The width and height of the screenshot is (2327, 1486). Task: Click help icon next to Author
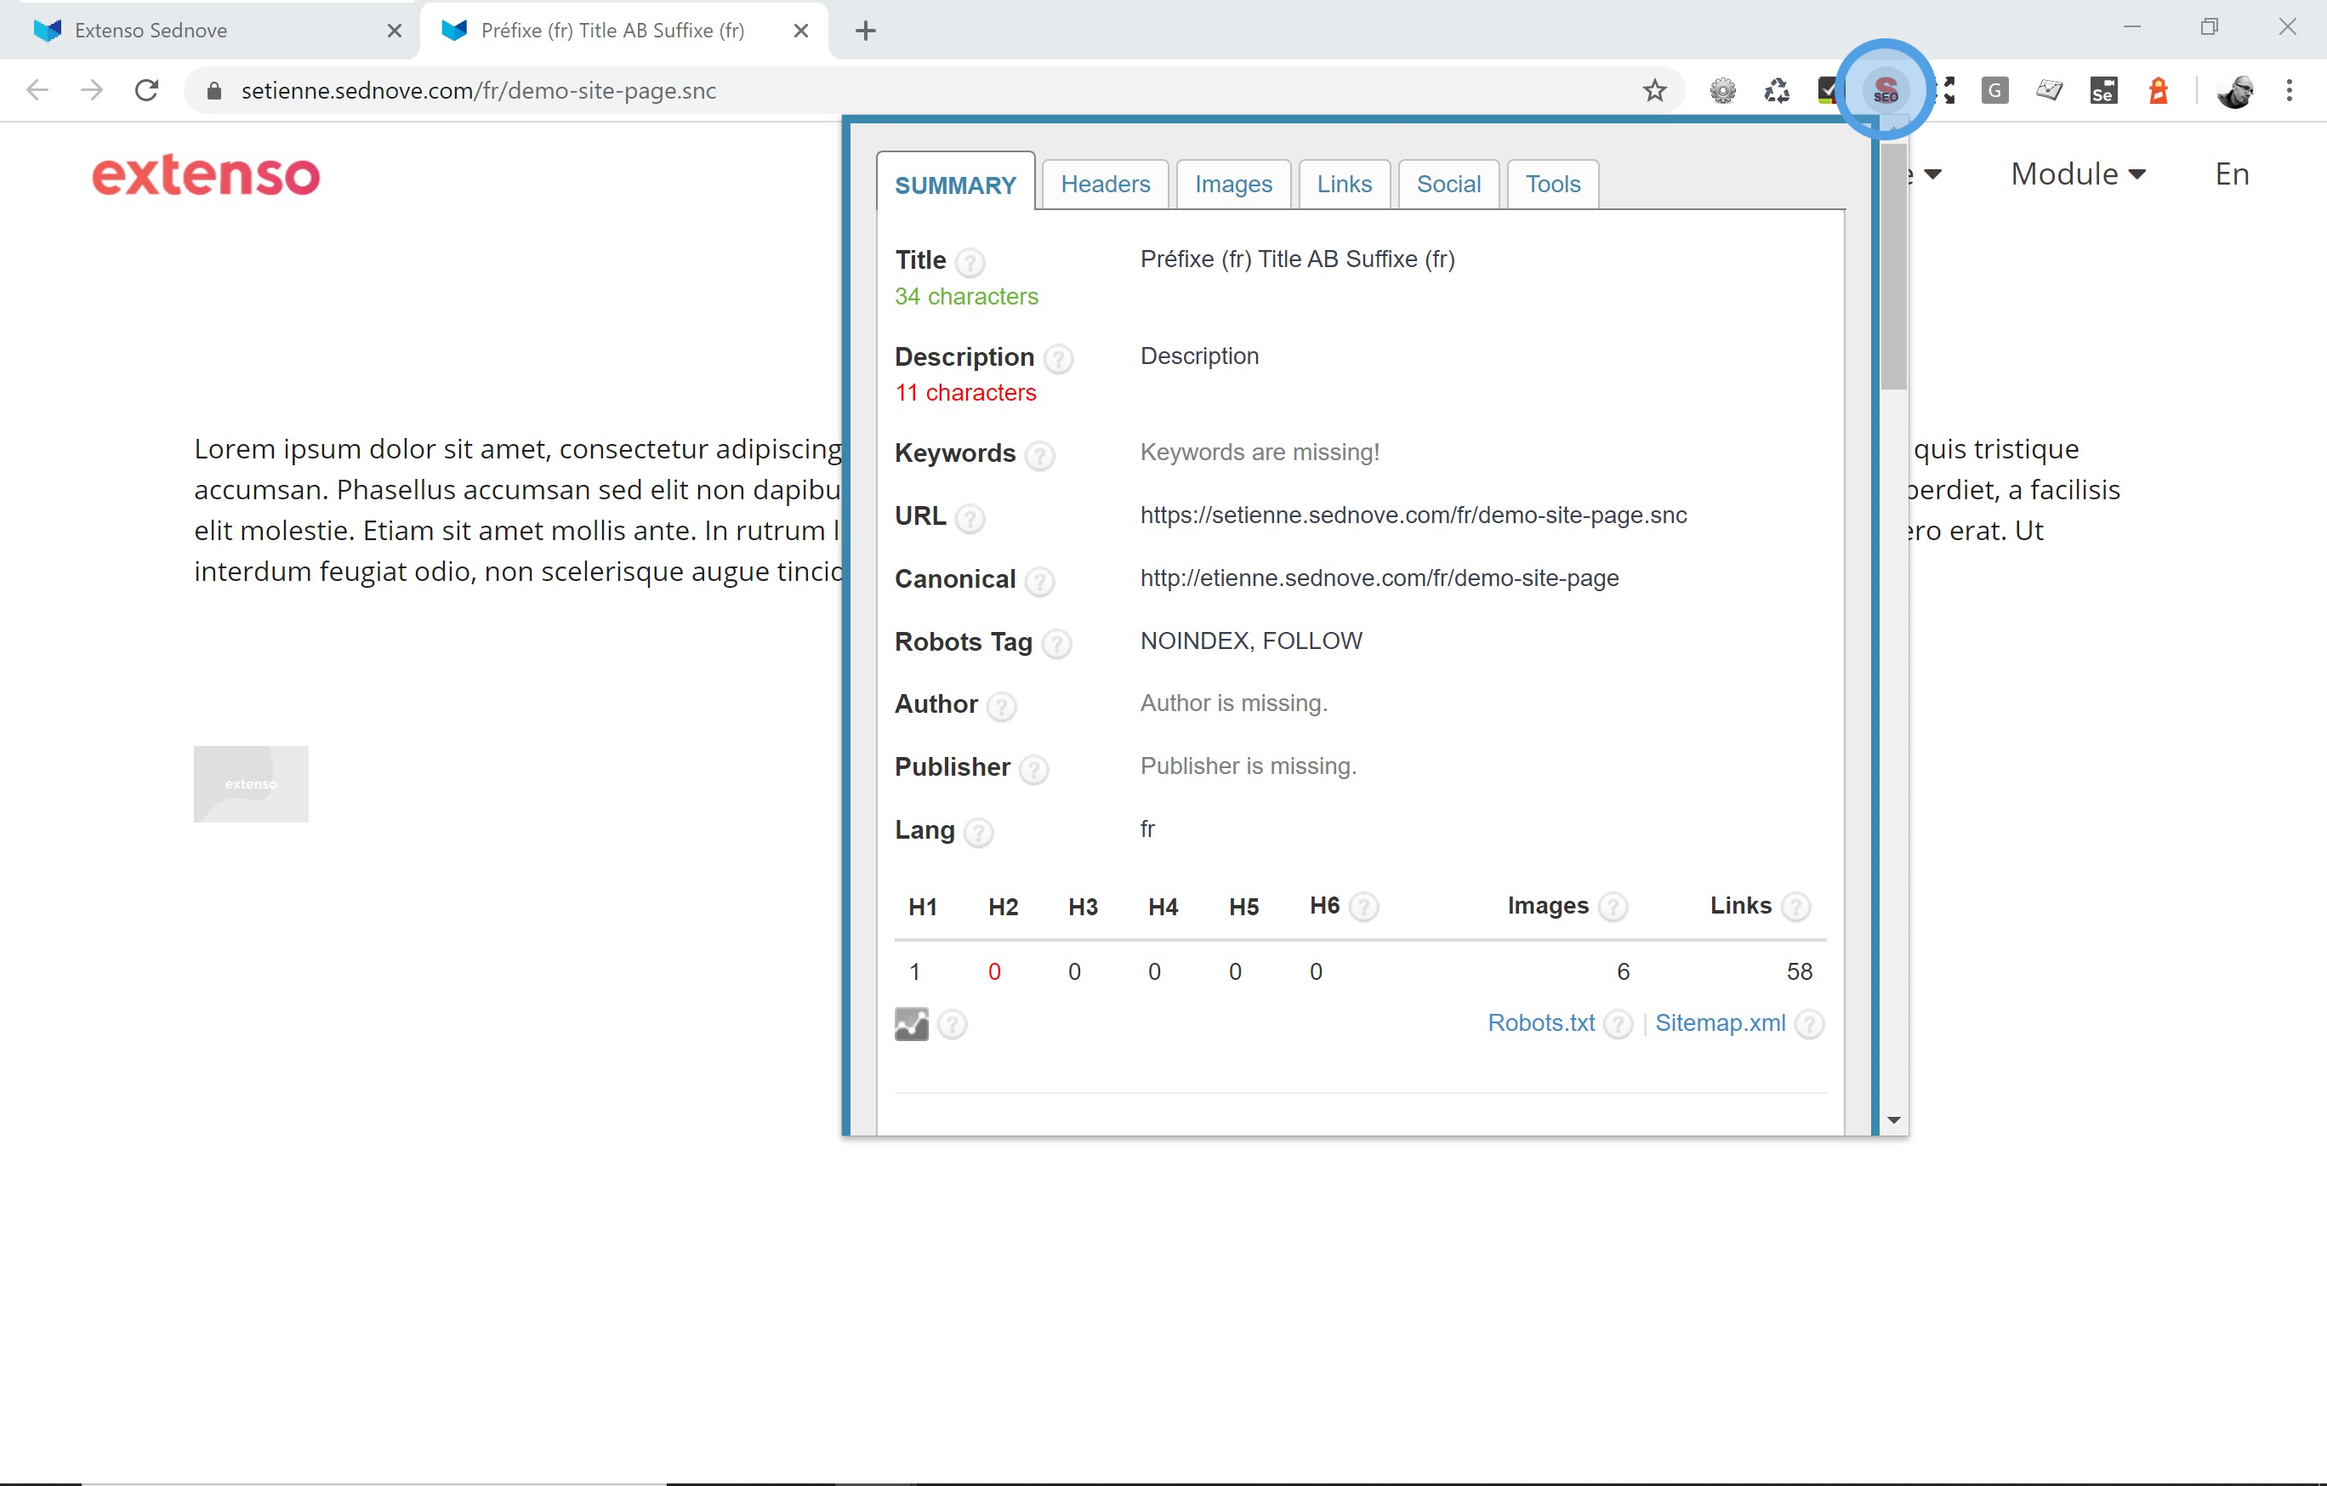click(1001, 706)
